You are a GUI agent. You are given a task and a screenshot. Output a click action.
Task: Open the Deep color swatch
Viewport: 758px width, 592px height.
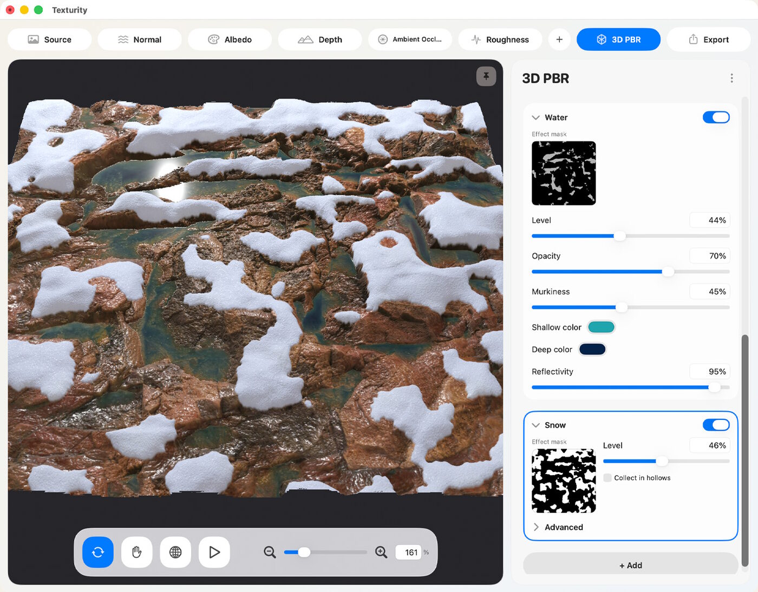coord(592,349)
